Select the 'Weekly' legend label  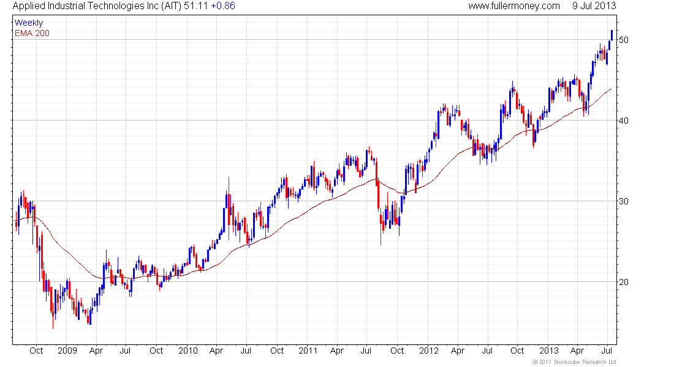click(x=29, y=23)
